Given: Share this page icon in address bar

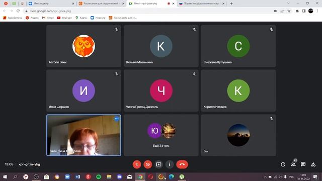Looking at the screenshot, I should pos(282,11).
